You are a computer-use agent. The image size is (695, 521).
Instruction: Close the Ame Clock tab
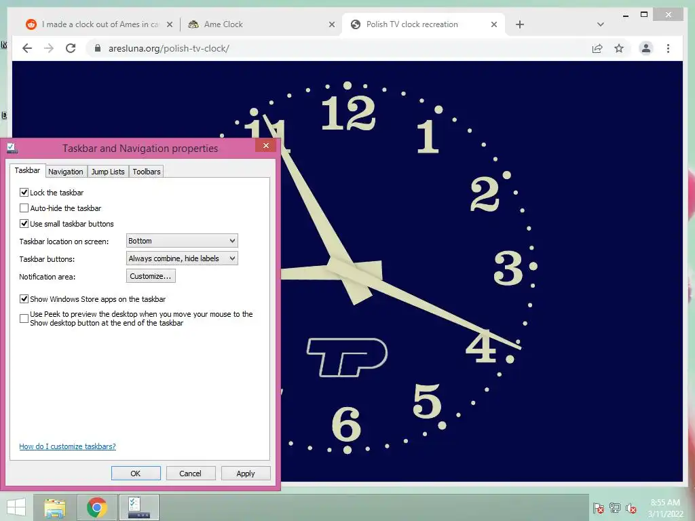click(331, 24)
